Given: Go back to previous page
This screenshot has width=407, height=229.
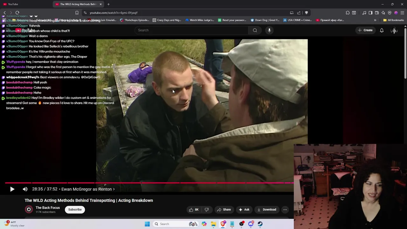Looking at the screenshot, I should coord(4,13).
